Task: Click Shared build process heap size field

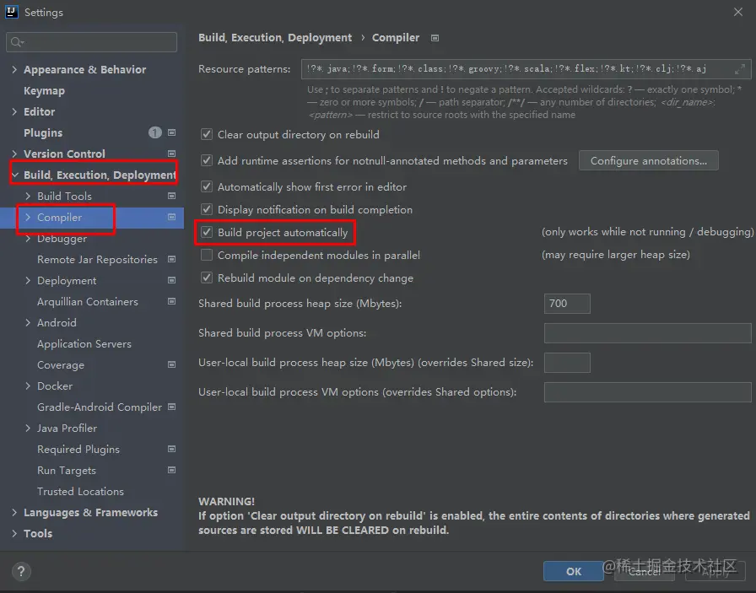Action: 567,304
